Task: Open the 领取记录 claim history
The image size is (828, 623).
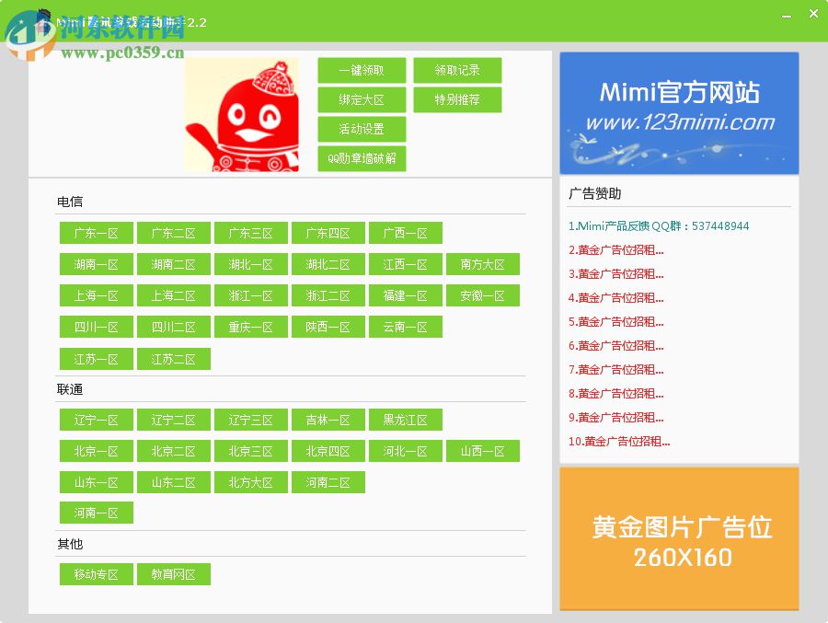Action: (457, 70)
